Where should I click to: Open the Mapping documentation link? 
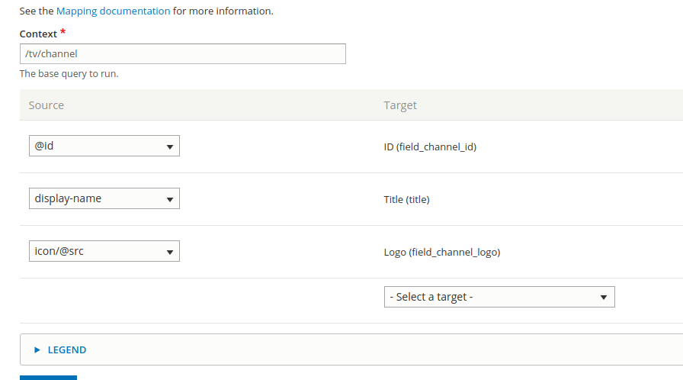point(113,11)
